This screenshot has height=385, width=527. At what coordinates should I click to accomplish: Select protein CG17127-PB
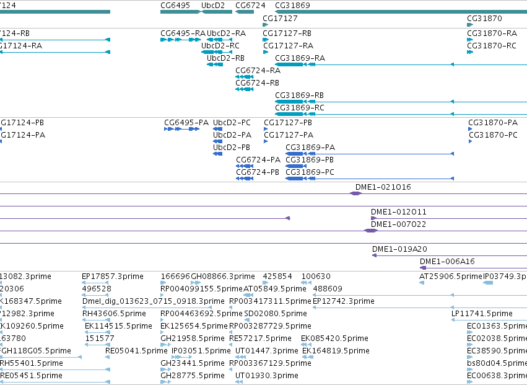pyautogui.click(x=288, y=123)
